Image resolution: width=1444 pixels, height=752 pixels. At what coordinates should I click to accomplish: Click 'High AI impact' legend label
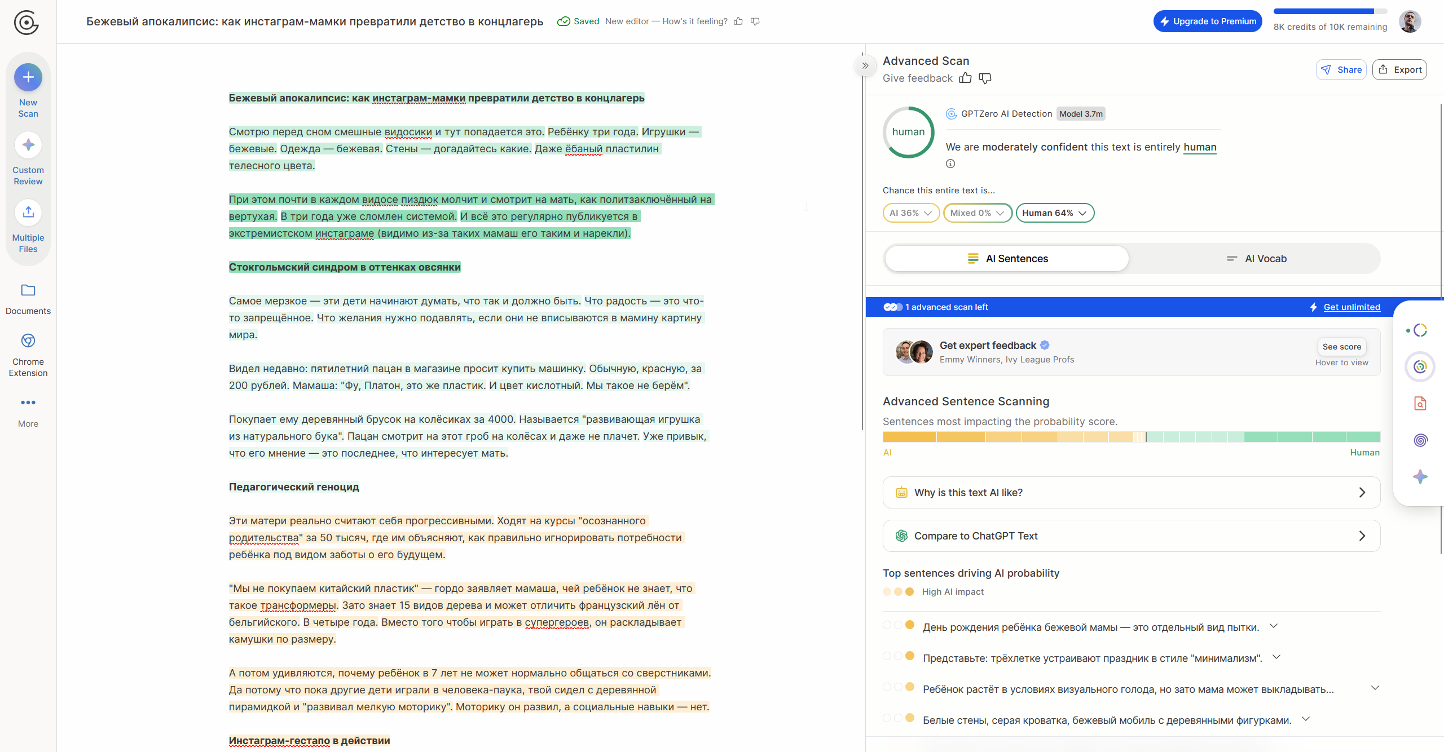[953, 592]
